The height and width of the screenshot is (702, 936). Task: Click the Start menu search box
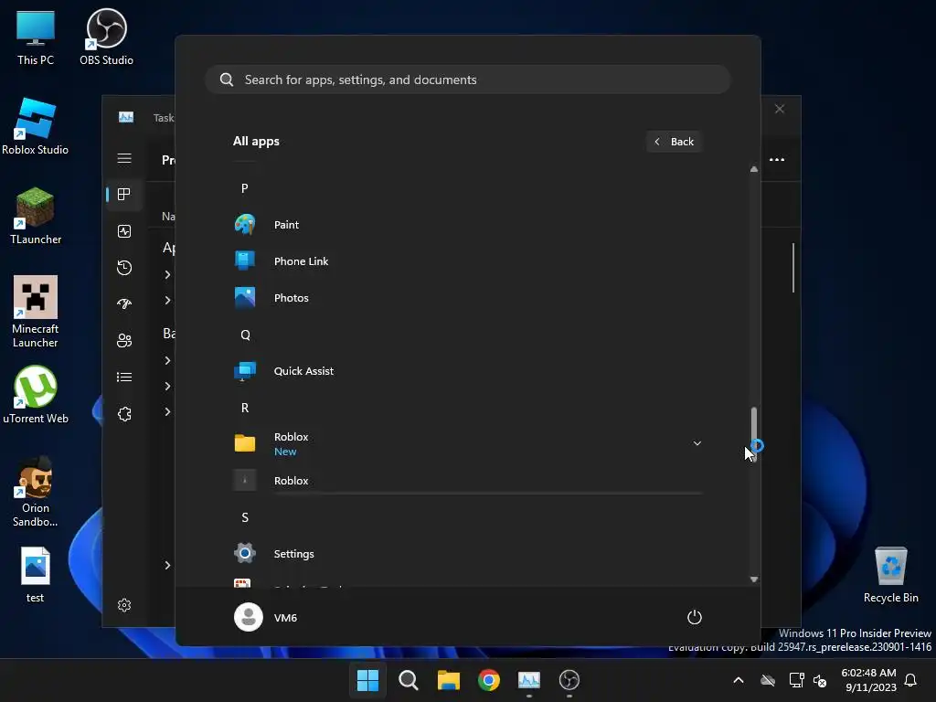click(468, 80)
